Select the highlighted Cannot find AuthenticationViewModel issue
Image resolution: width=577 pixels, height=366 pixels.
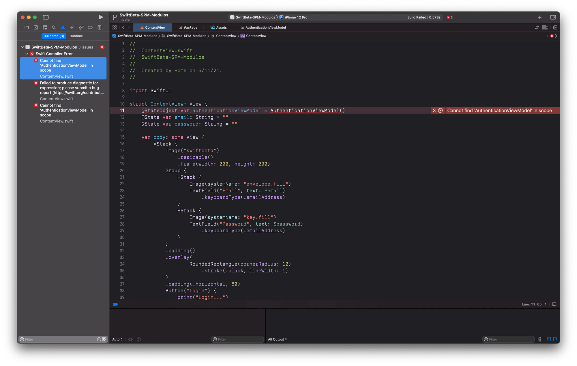pyautogui.click(x=63, y=68)
